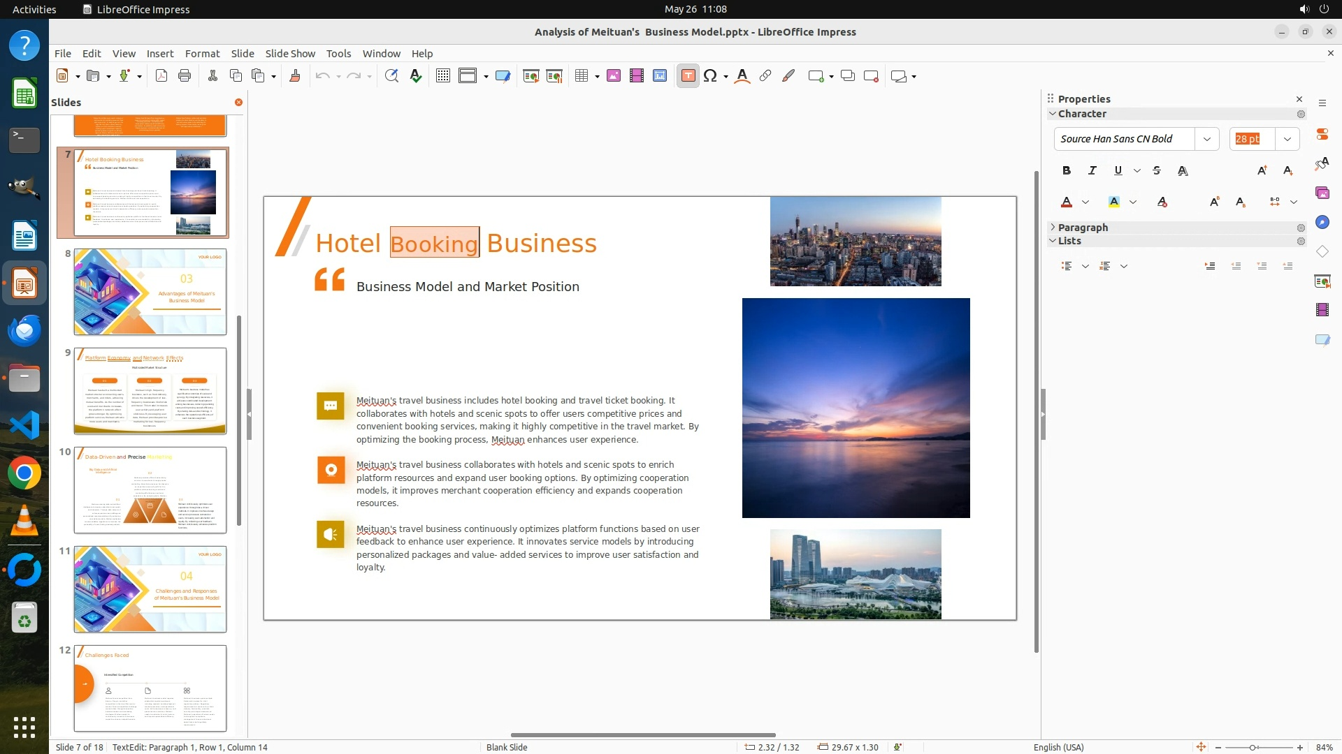Click the Insert Table icon
Screen dimensions: 1342x754
click(581, 76)
